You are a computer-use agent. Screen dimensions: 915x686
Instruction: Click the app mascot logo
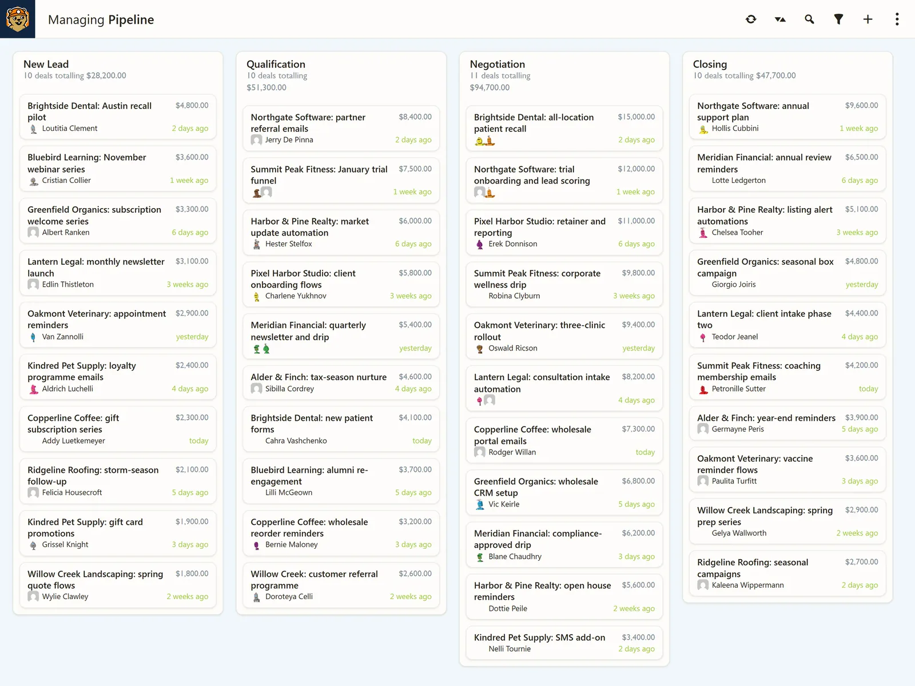(18, 19)
